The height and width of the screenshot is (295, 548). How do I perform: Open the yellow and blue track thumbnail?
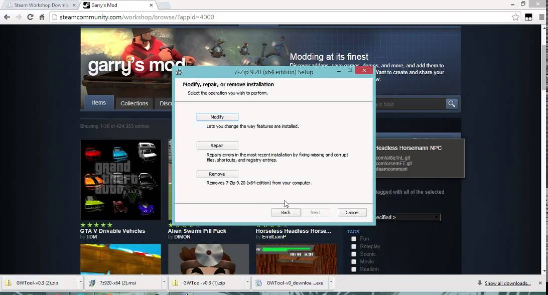[120, 259]
